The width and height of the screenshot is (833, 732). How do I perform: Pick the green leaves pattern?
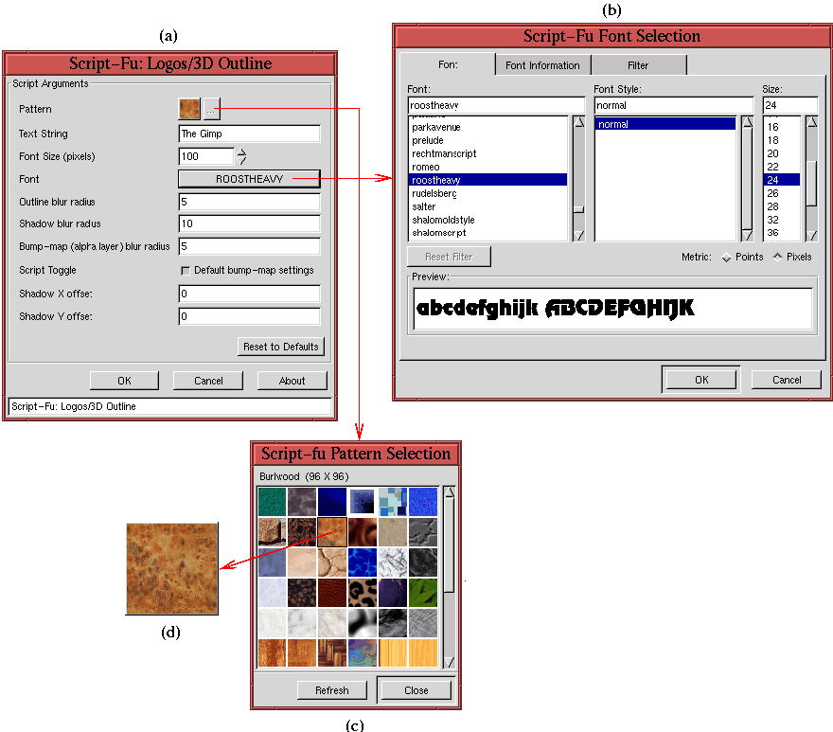(422, 593)
